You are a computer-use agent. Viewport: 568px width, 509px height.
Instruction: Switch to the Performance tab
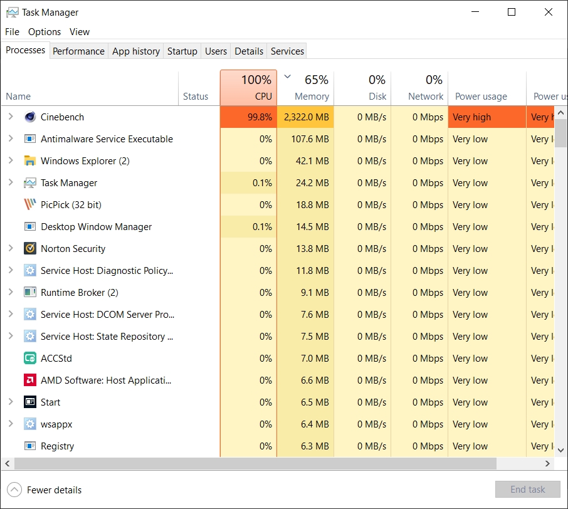point(78,51)
